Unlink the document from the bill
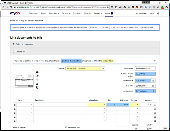 (37, 88)
